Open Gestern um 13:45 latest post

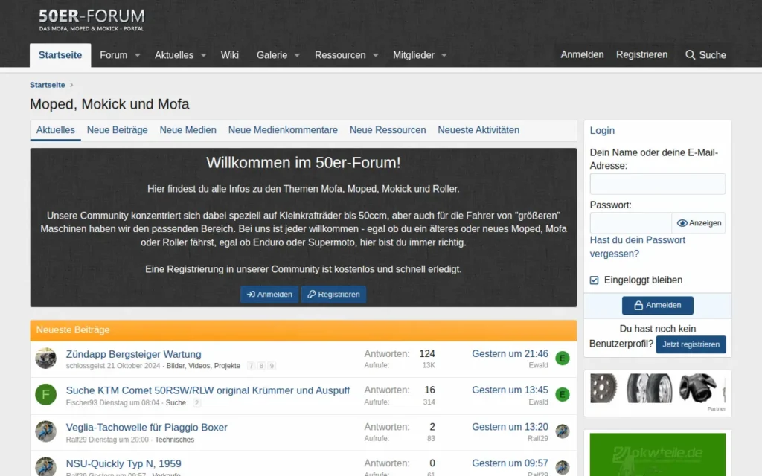[x=510, y=390]
